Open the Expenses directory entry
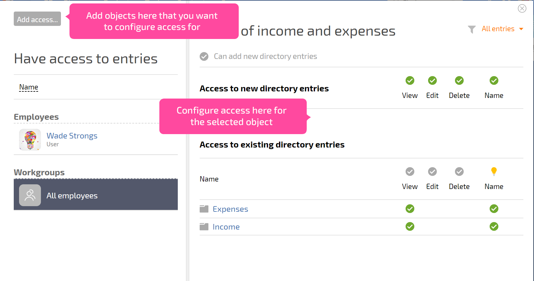 click(230, 209)
